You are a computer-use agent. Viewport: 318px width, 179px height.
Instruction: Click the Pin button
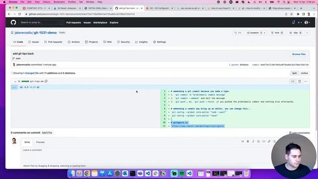[x=238, y=33]
